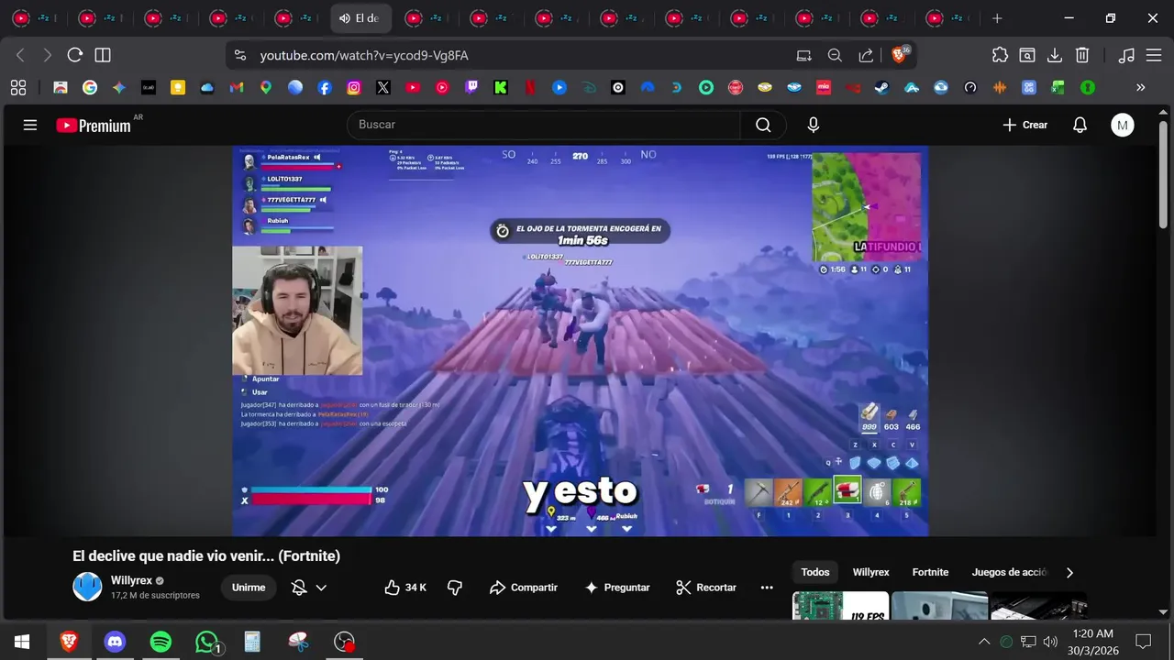Clip the video with Recortar
This screenshot has width=1174, height=660.
point(706,588)
